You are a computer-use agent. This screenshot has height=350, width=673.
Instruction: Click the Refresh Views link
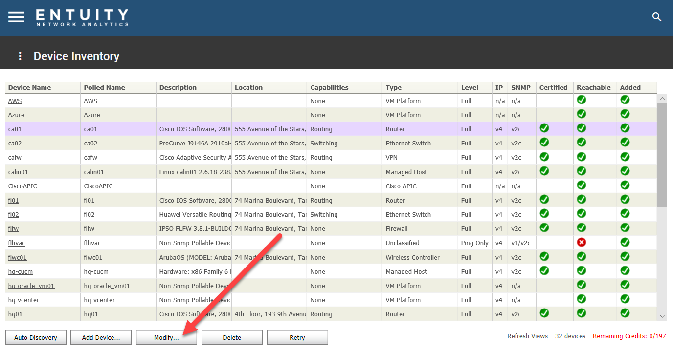click(x=527, y=336)
